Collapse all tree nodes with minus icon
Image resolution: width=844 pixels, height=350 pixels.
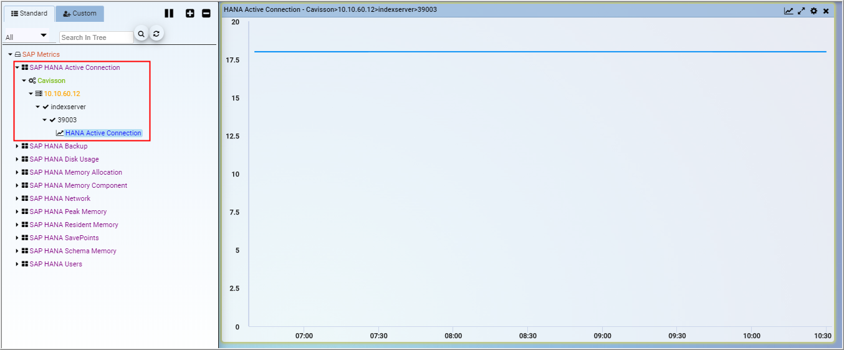[206, 13]
